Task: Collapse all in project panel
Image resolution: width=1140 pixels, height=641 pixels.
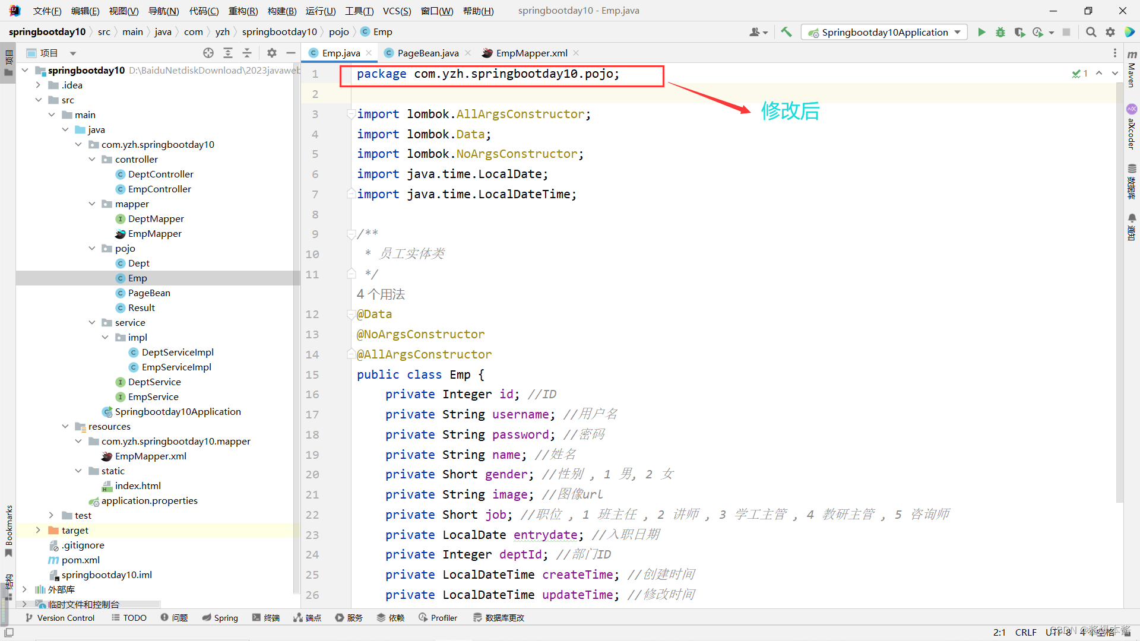Action: pyautogui.click(x=247, y=53)
